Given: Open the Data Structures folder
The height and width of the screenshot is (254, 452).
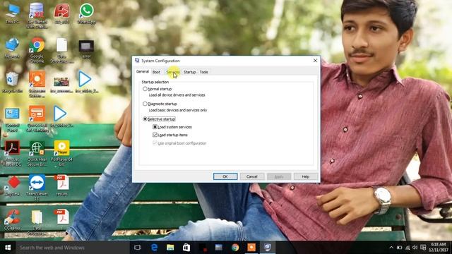Looking at the screenshot, I should [37, 222].
